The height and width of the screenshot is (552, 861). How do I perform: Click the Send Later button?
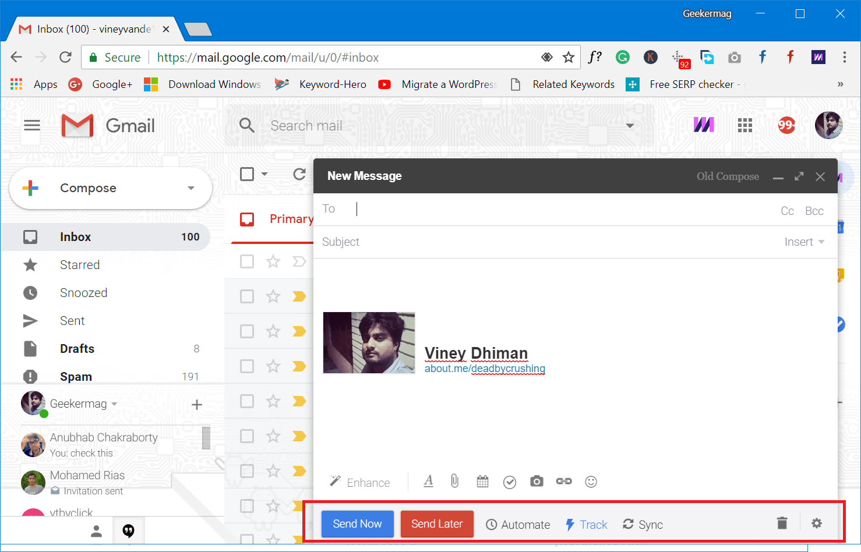click(x=437, y=523)
